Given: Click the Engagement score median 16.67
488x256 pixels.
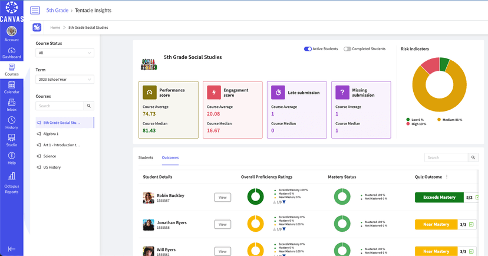Looking at the screenshot, I should pos(213,130).
